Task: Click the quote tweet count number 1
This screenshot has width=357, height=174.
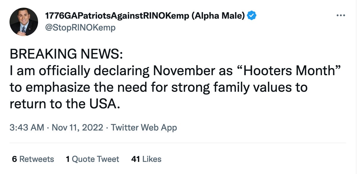Action: [68, 159]
